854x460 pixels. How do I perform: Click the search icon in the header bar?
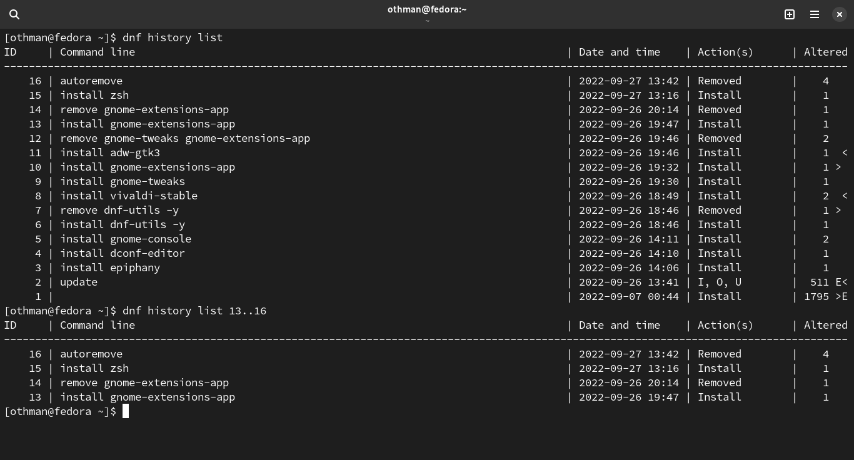point(14,14)
